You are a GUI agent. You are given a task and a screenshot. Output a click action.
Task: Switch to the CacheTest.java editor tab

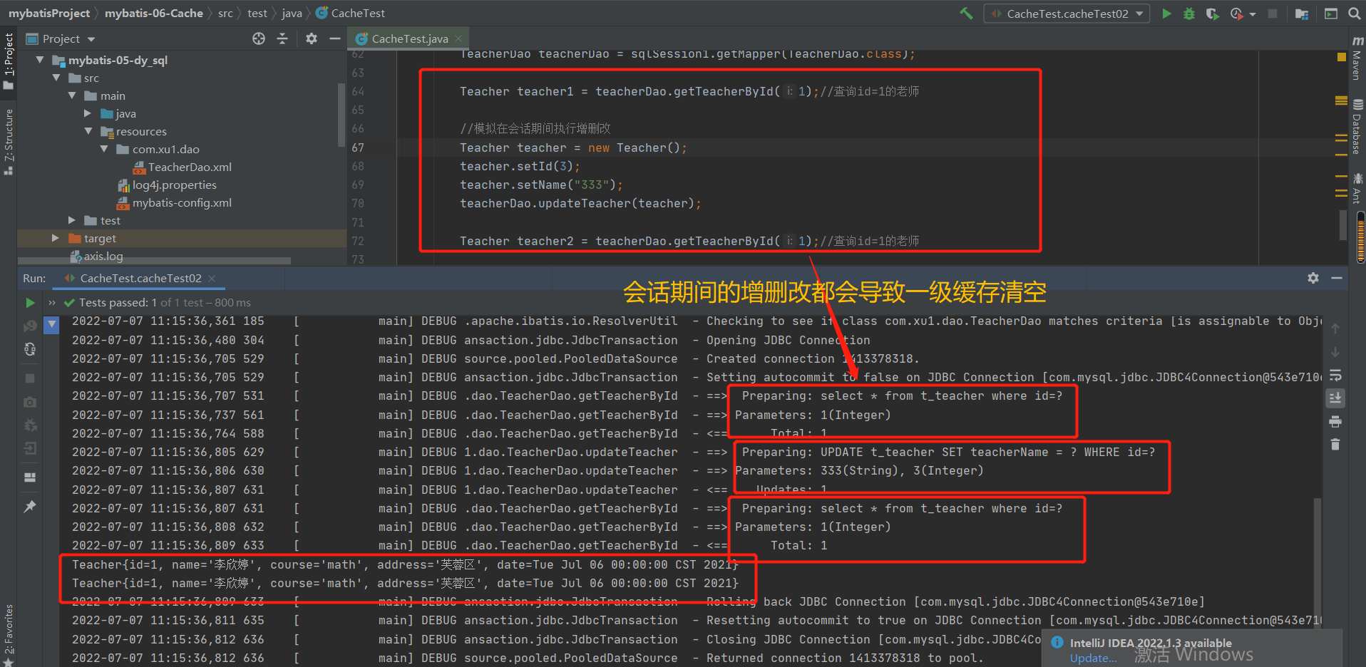click(x=409, y=38)
